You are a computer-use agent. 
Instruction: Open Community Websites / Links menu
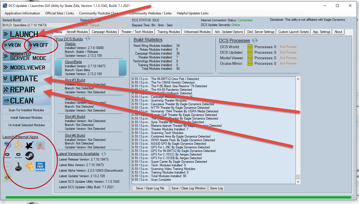coord(151,13)
